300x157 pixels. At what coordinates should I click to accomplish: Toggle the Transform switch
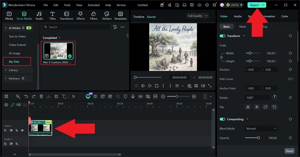[x=222, y=36]
